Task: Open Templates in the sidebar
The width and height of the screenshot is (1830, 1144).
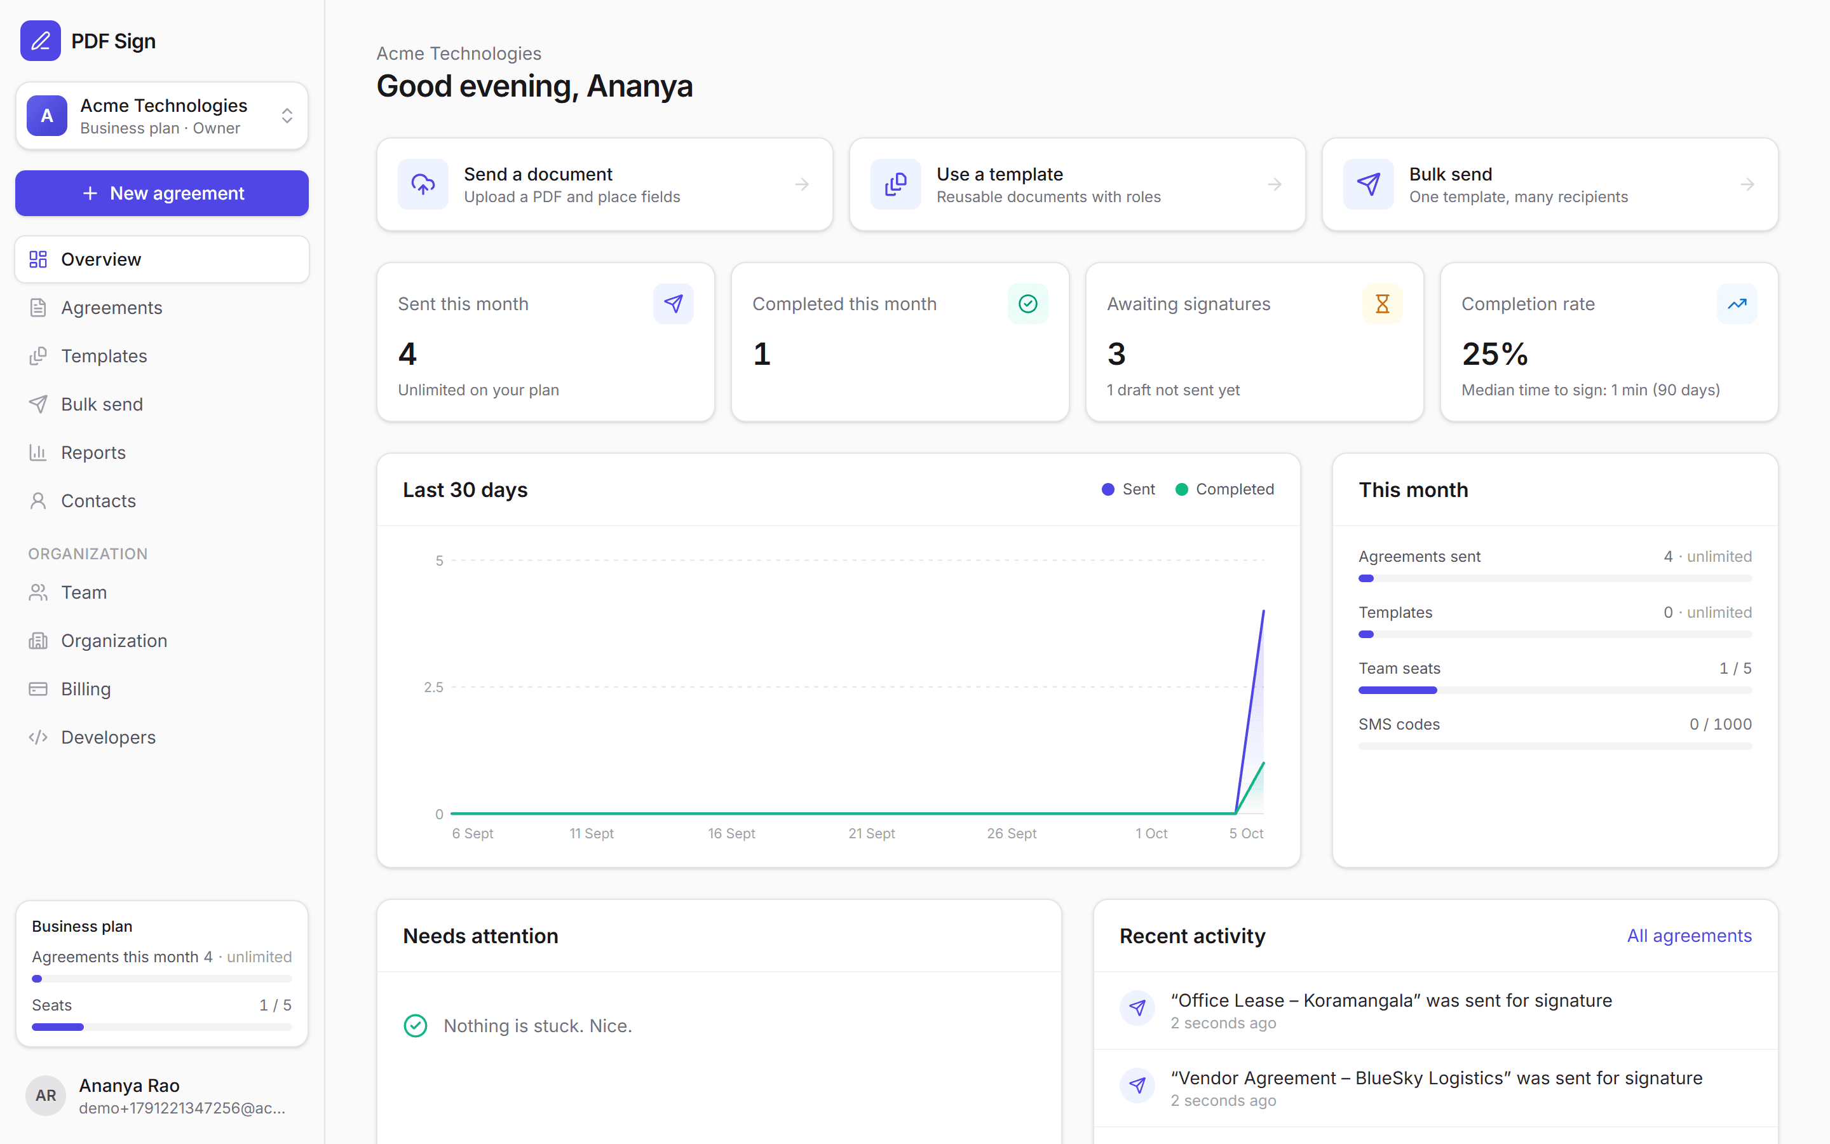Action: click(162, 357)
